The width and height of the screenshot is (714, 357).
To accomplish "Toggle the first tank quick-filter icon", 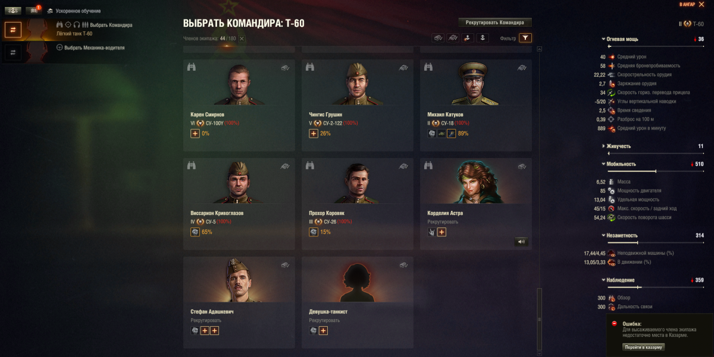I will 438,38.
